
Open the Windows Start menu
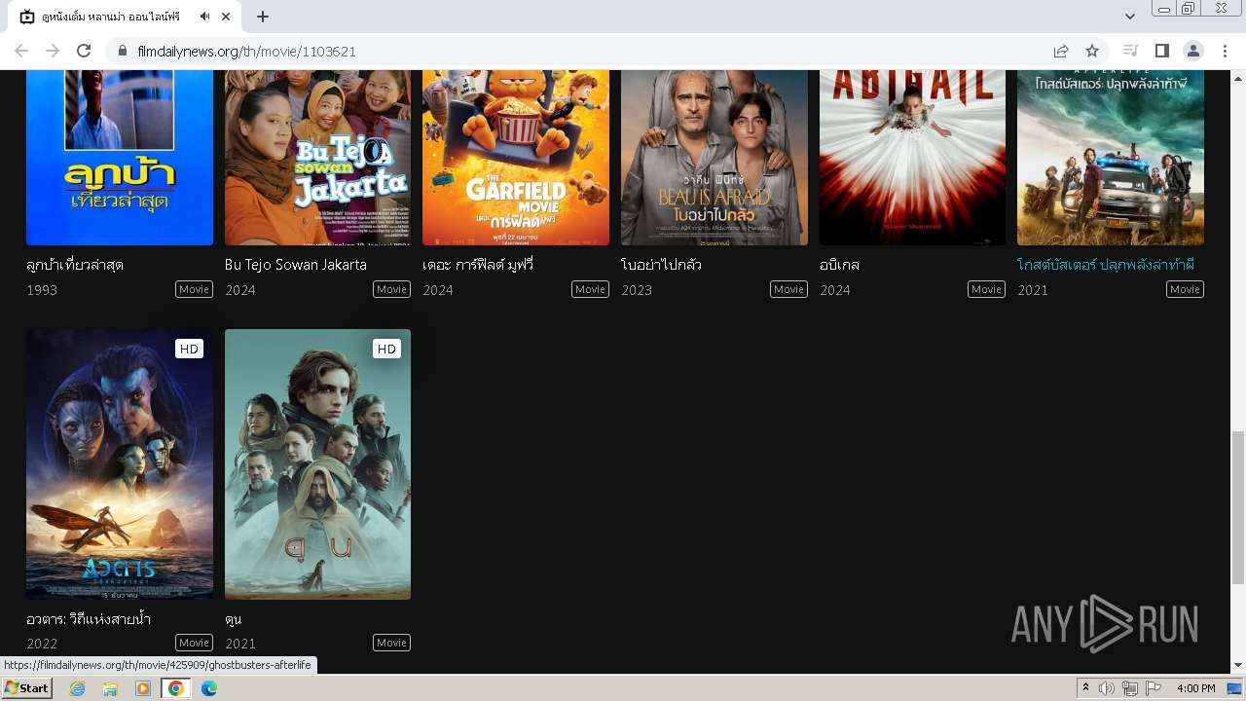[x=27, y=688]
